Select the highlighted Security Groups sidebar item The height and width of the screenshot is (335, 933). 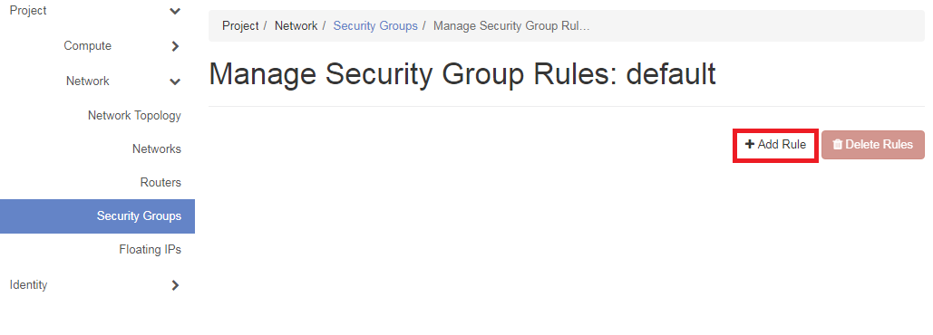click(x=98, y=216)
